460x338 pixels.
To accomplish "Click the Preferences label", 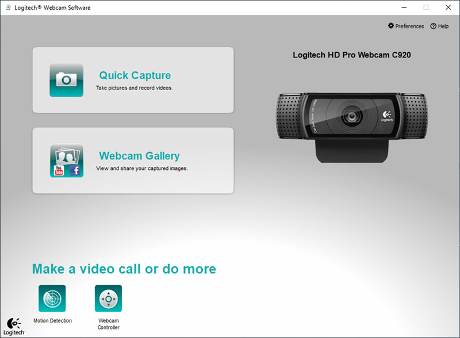I will [x=409, y=26].
